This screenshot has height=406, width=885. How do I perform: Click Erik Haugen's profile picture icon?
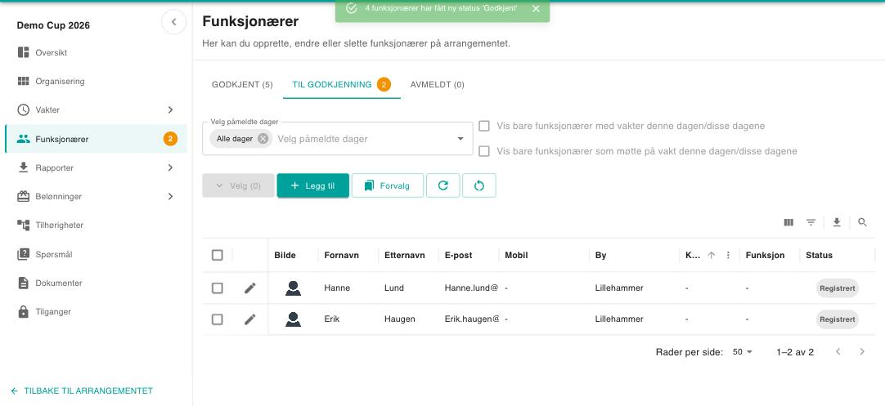point(293,319)
